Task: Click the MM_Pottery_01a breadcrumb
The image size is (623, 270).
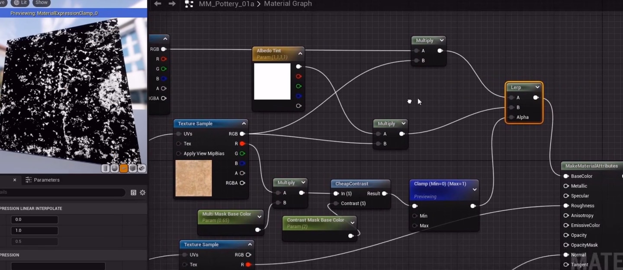Action: (x=226, y=4)
